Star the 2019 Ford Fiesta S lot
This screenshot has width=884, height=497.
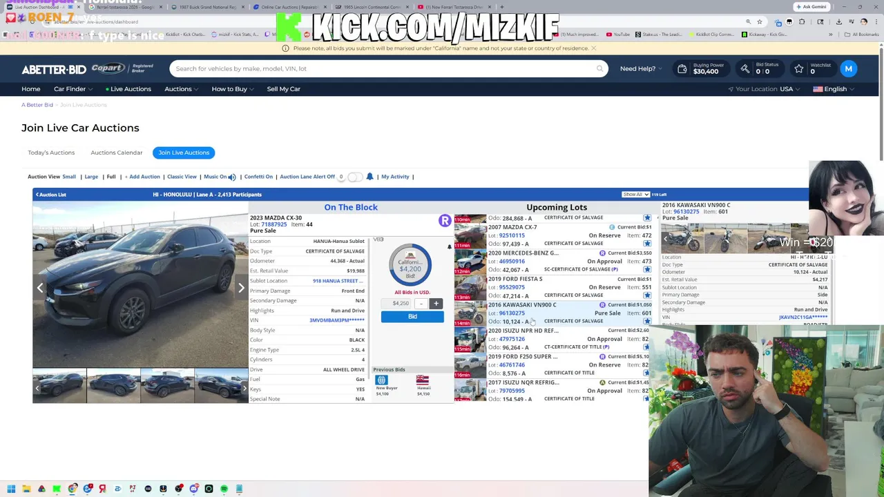coord(647,295)
